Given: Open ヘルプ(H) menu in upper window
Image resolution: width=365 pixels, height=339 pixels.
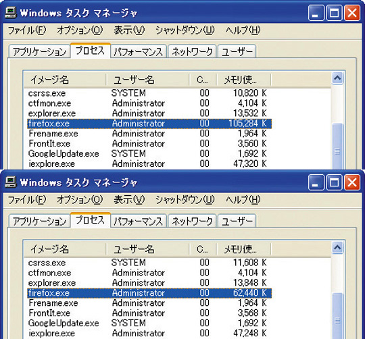Looking at the screenshot, I should (243, 30).
